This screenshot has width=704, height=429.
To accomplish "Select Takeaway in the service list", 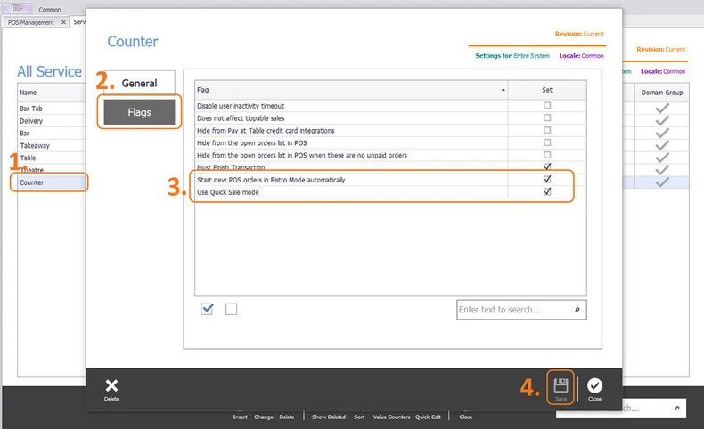I will (35, 145).
